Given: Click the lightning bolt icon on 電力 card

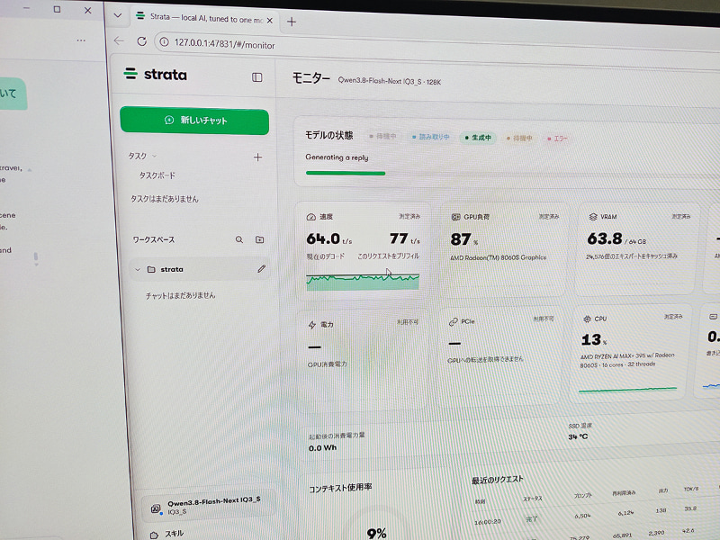Looking at the screenshot, I should pos(312,325).
